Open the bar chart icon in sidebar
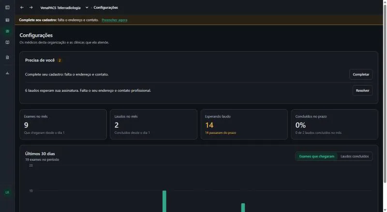Image resolution: width=387 pixels, height=212 pixels. (x=7, y=73)
